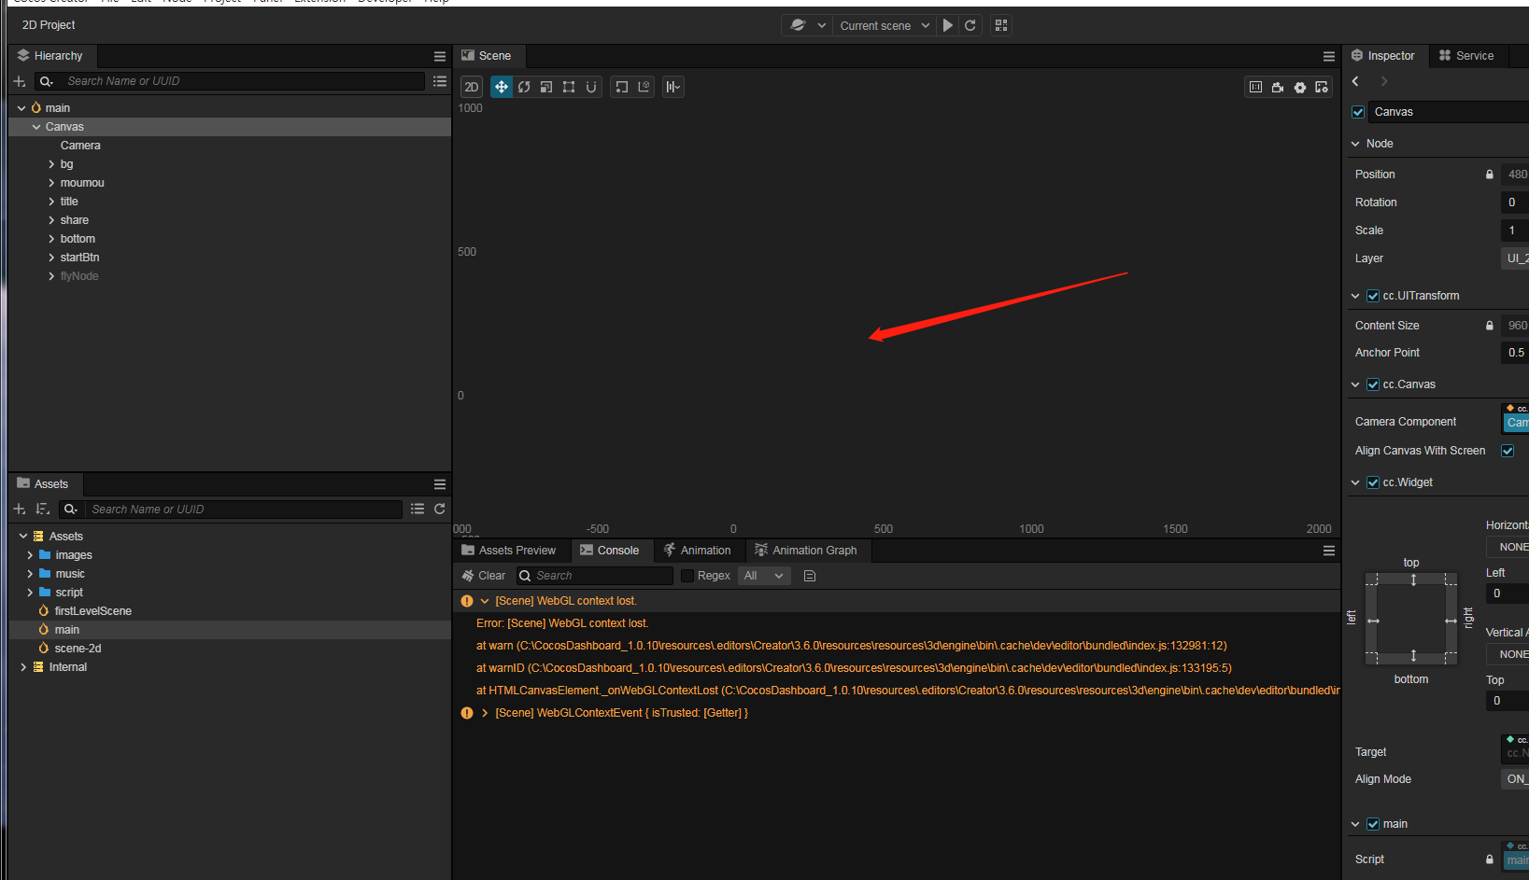Open the QR code preview icon
Image resolution: width=1529 pixels, height=880 pixels.
(x=1001, y=25)
